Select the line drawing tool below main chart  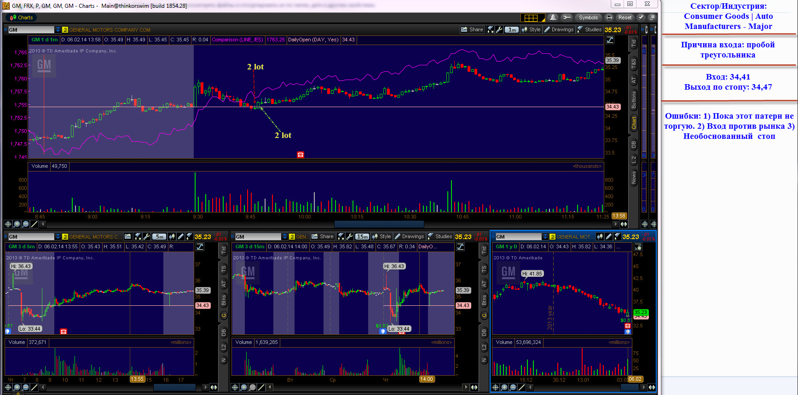click(34, 224)
